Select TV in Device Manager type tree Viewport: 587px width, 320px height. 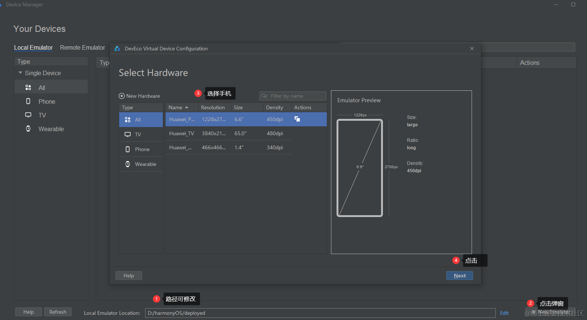pos(51,115)
